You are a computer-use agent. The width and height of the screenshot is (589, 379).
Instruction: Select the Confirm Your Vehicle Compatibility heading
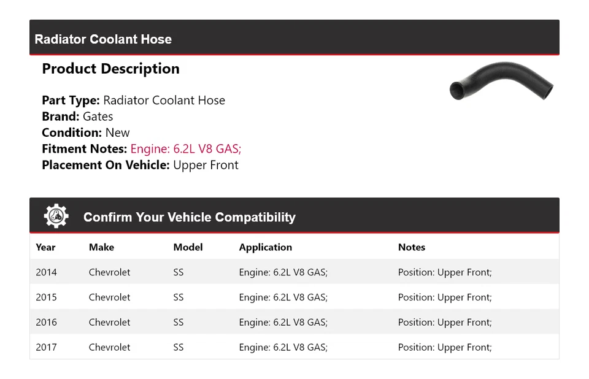click(x=189, y=217)
